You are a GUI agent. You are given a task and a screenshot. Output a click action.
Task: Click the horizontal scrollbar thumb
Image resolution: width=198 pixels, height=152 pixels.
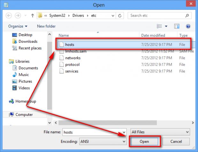(x=108, y=123)
